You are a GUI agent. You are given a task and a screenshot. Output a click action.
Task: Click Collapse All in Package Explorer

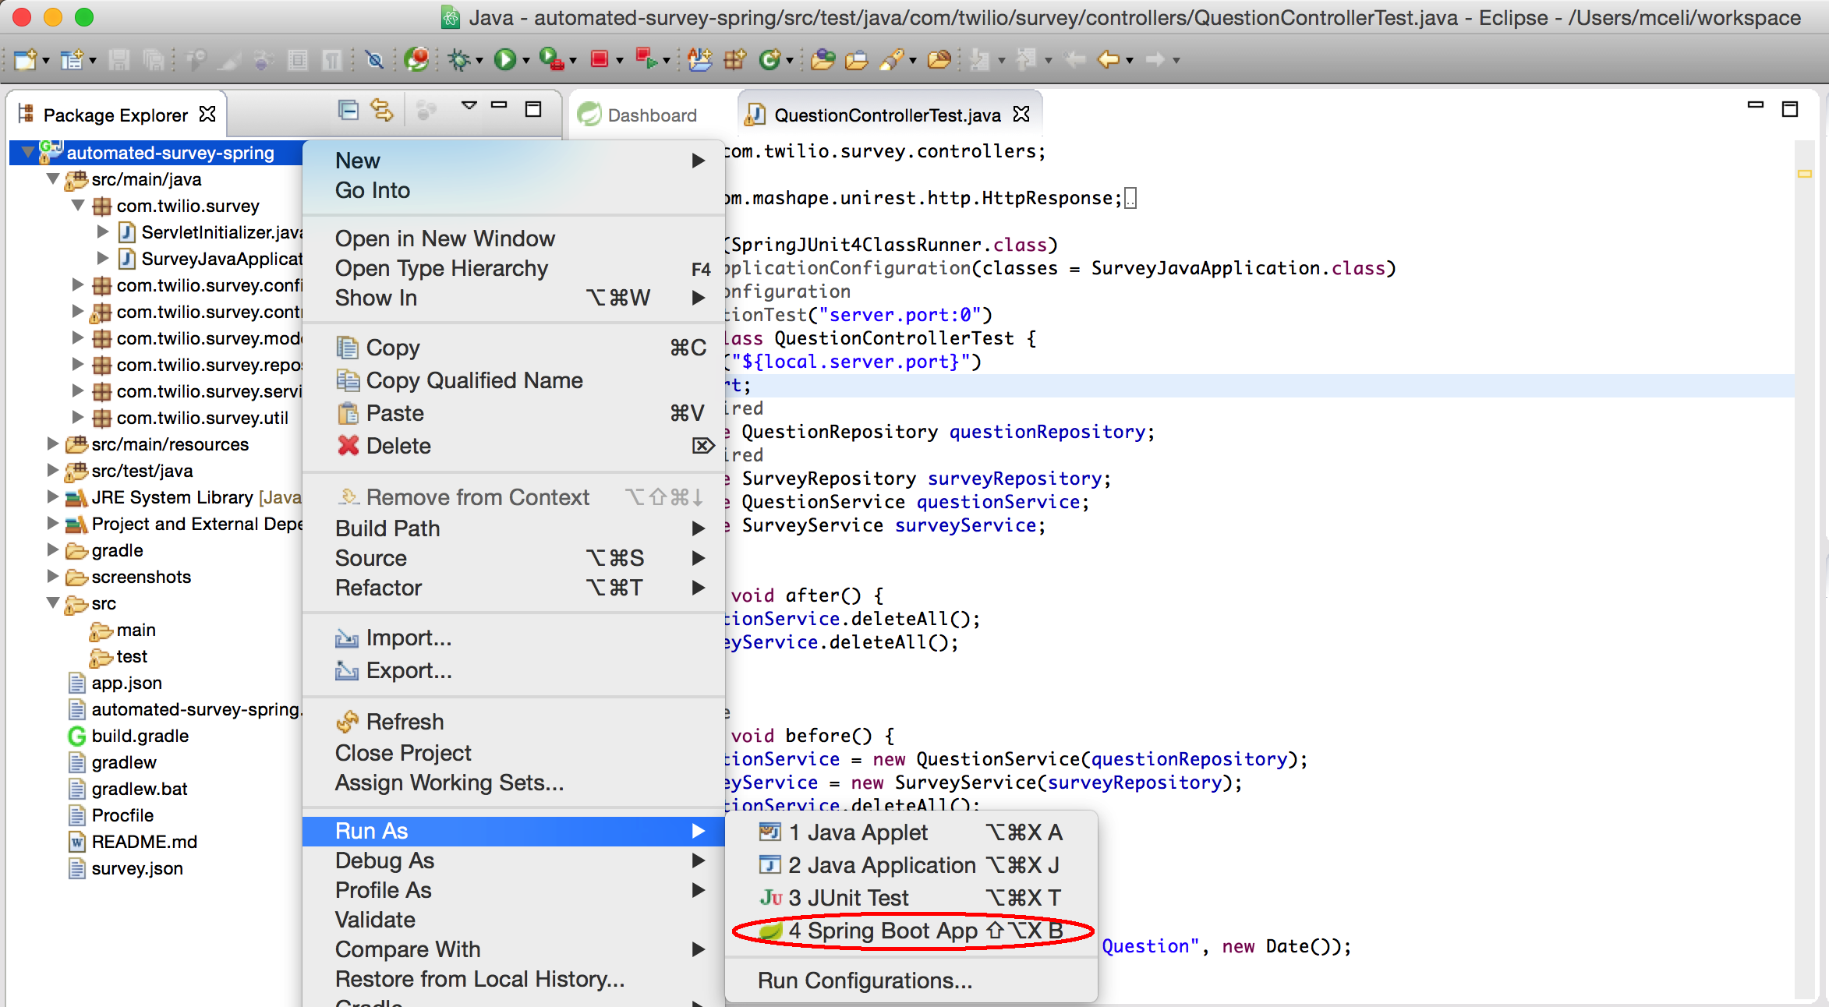tap(348, 111)
